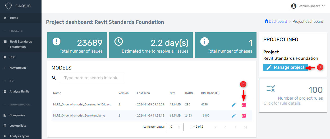The width and height of the screenshot is (330, 139).
Task: Go to previous page of models
Action: [225, 127]
